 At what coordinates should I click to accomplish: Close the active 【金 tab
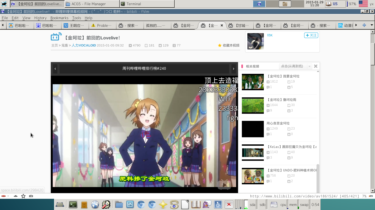[x=222, y=25]
